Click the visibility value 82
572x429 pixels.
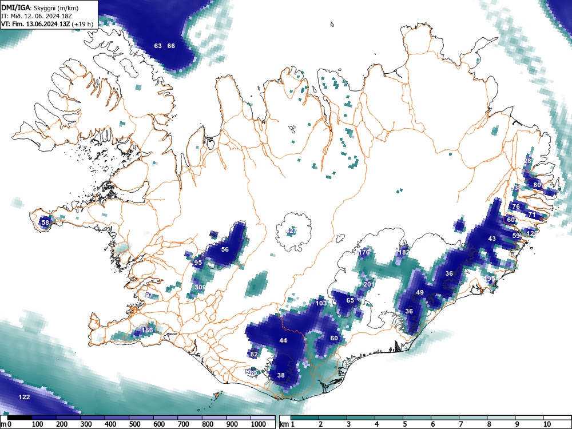(255, 354)
